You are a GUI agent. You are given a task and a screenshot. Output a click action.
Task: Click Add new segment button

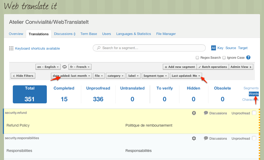(x=180, y=67)
